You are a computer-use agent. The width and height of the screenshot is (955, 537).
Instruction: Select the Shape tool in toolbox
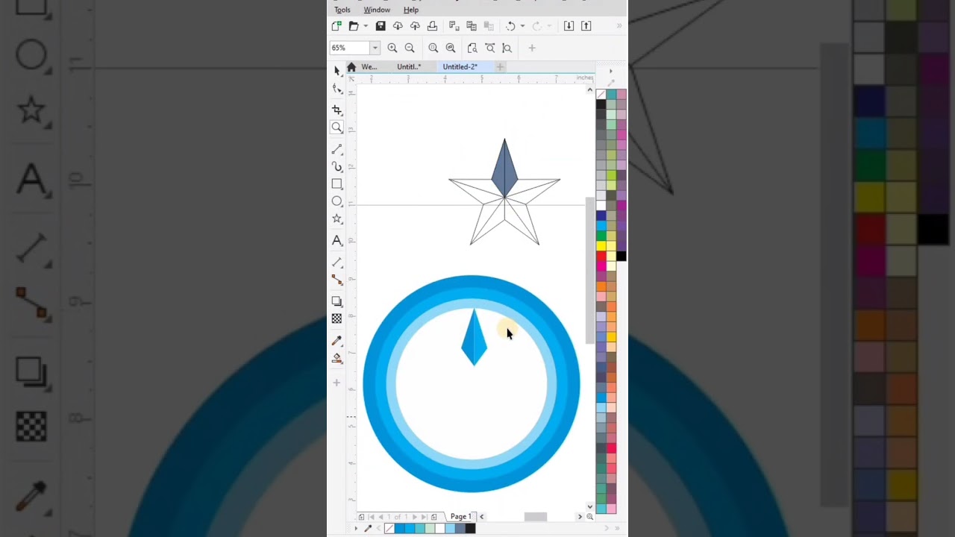coord(336,88)
